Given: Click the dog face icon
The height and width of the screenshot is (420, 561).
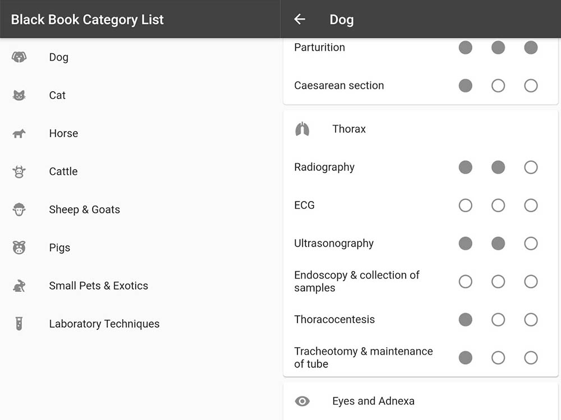Looking at the screenshot, I should 19,57.
